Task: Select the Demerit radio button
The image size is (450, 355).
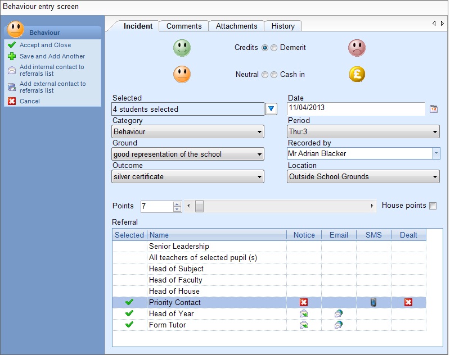Action: coord(274,48)
